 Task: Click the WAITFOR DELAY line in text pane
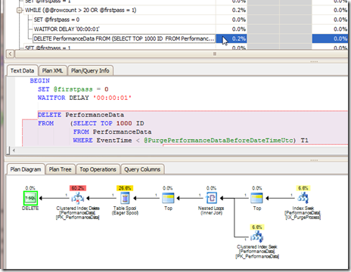coord(85,97)
